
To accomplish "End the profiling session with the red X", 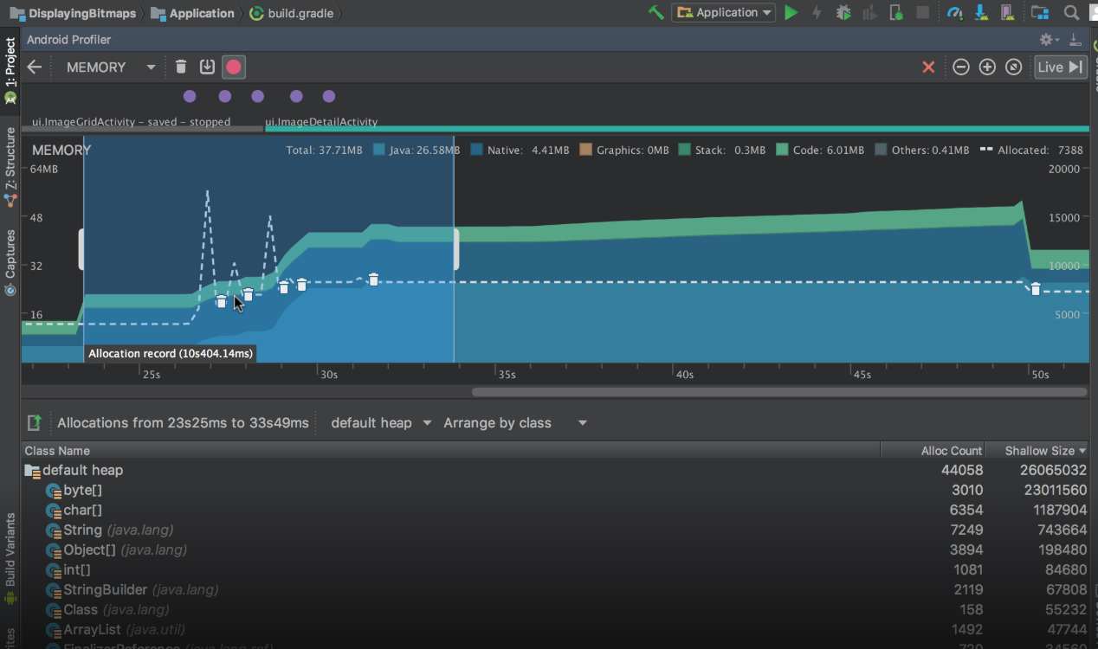I will click(928, 67).
